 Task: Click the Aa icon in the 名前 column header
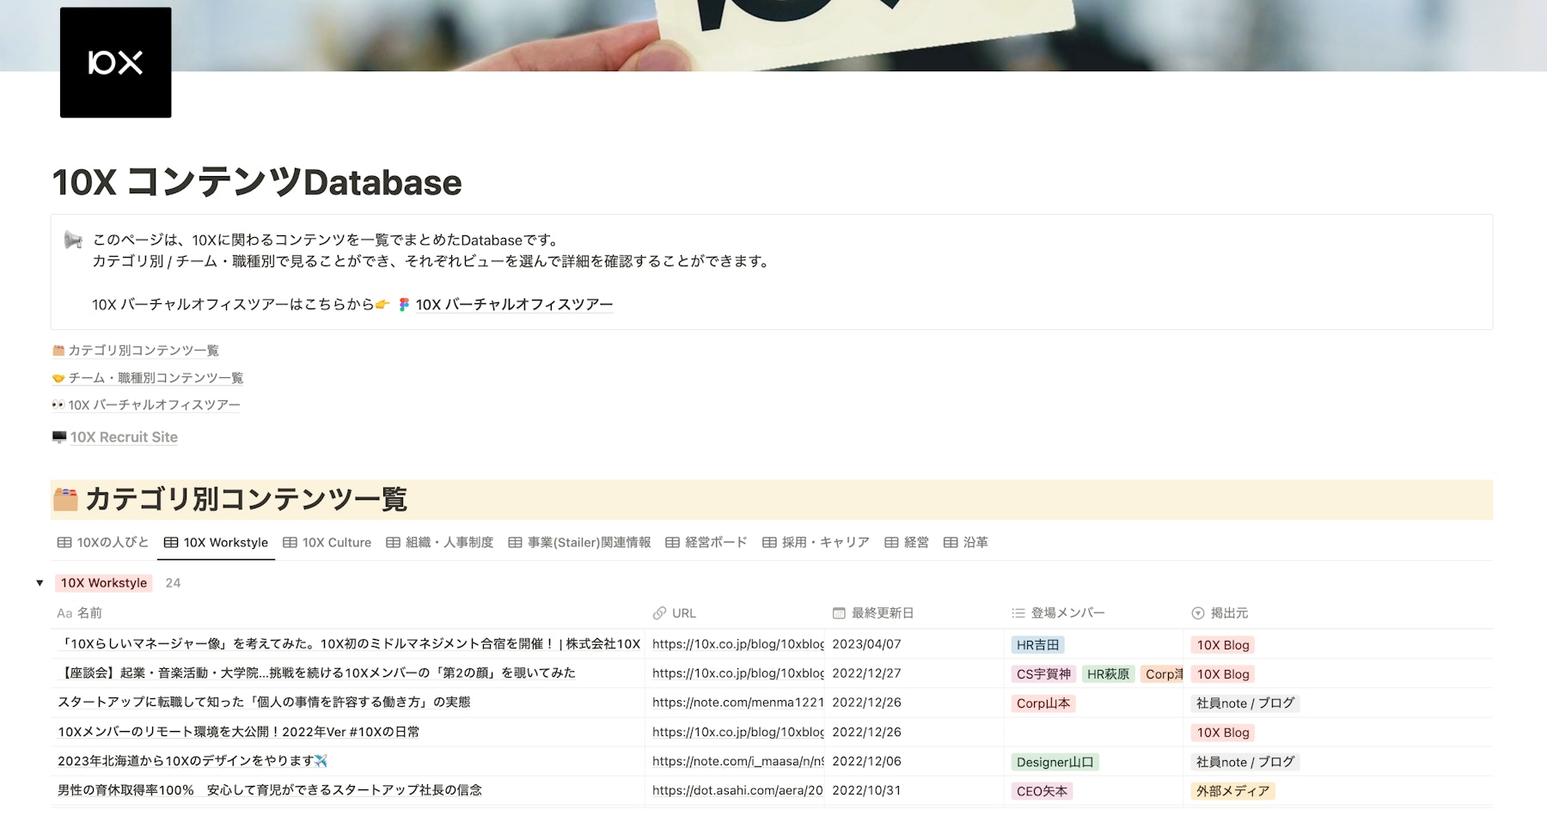point(64,613)
